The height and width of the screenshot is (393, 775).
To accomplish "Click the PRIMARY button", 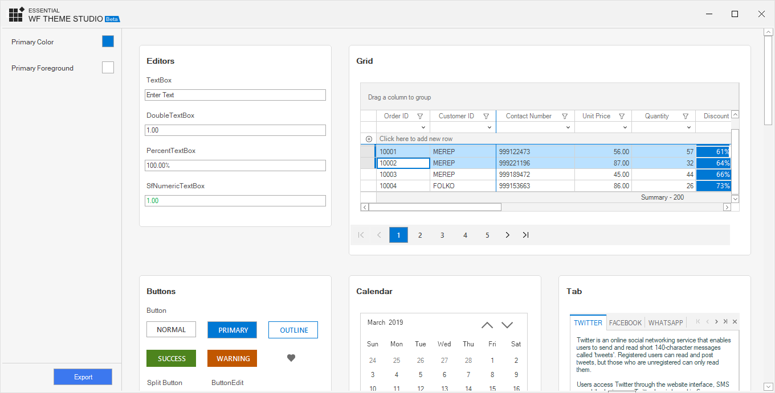I will pyautogui.click(x=232, y=330).
